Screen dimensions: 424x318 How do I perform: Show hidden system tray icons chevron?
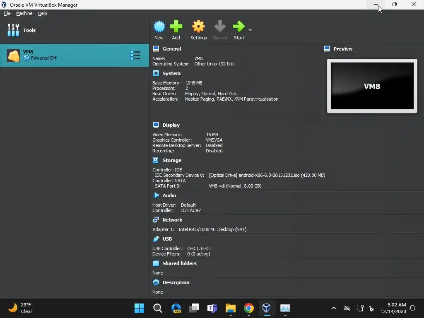(334, 308)
